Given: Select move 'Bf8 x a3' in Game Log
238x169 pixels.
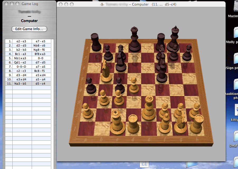Looking at the screenshot, I should click(40, 54).
